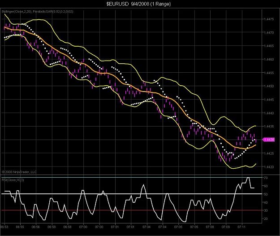Click the 06:56 time axis label
280x236 pixels.
point(36,227)
